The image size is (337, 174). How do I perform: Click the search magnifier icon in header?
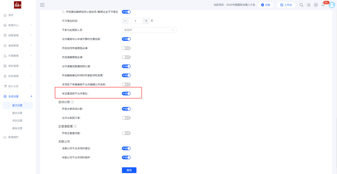(301, 5)
